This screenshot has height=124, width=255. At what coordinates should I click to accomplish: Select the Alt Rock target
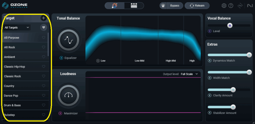tap(25, 47)
